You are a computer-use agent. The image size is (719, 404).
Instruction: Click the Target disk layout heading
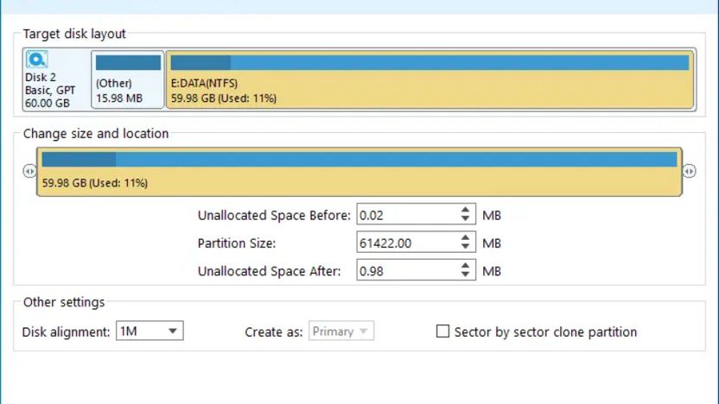pyautogui.click(x=74, y=34)
